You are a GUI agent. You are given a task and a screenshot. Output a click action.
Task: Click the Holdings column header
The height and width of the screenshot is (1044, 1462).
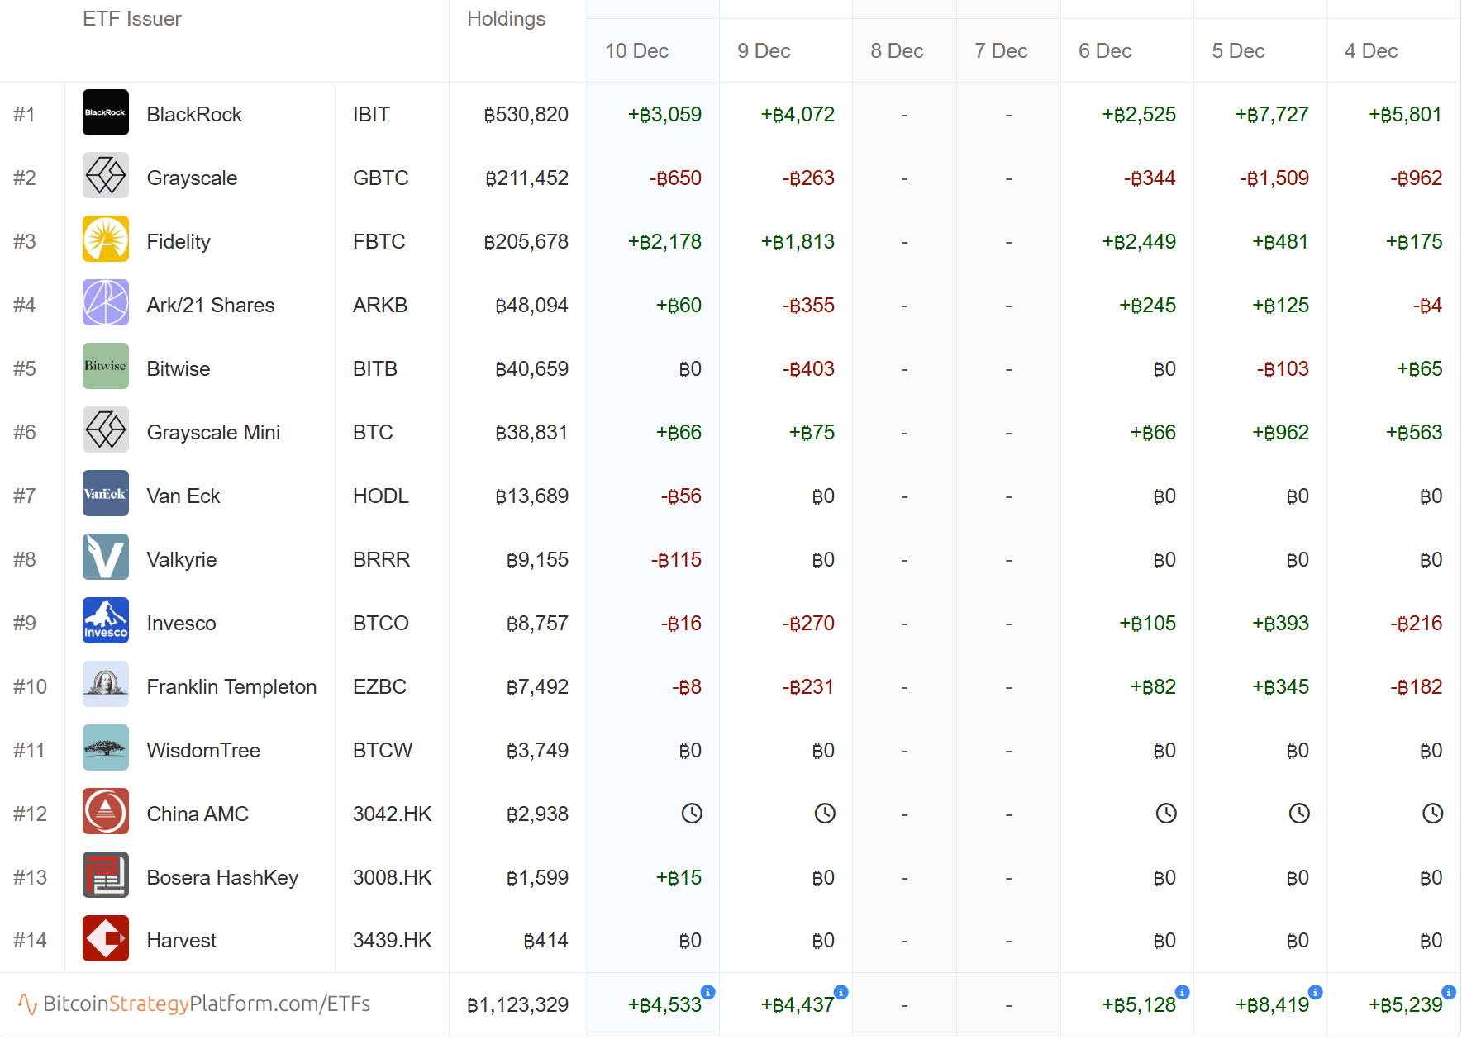[x=506, y=19]
